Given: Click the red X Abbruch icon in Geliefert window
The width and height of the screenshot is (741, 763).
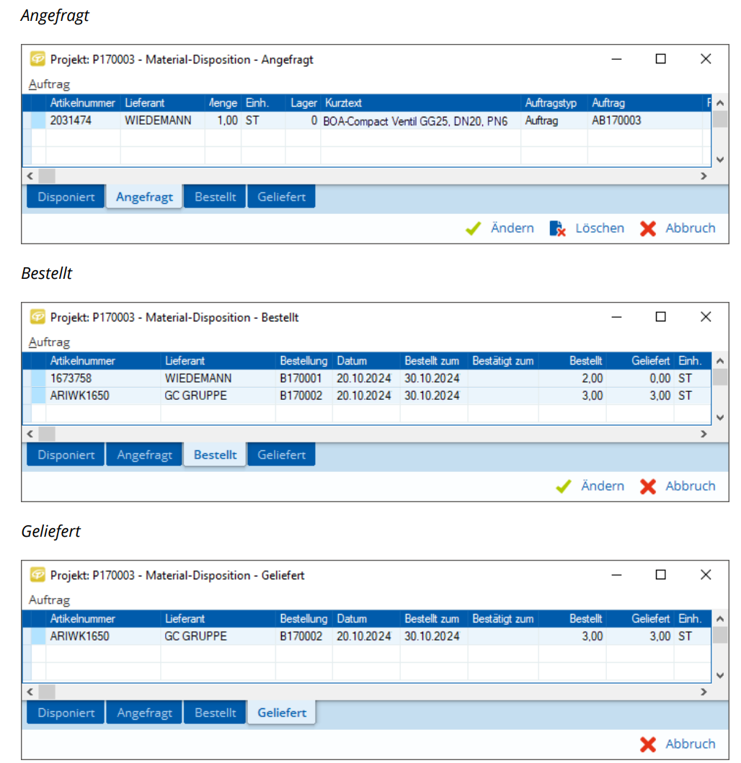Looking at the screenshot, I should pos(648,744).
